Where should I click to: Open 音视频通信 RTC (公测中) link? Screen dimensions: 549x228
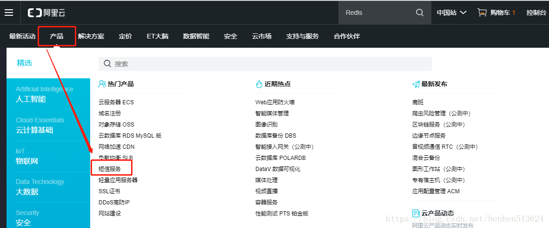(445, 146)
